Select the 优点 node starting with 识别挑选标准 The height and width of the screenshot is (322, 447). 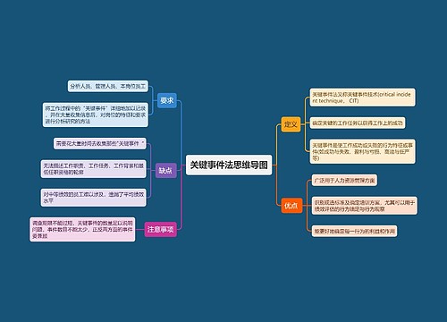[x=365, y=206]
